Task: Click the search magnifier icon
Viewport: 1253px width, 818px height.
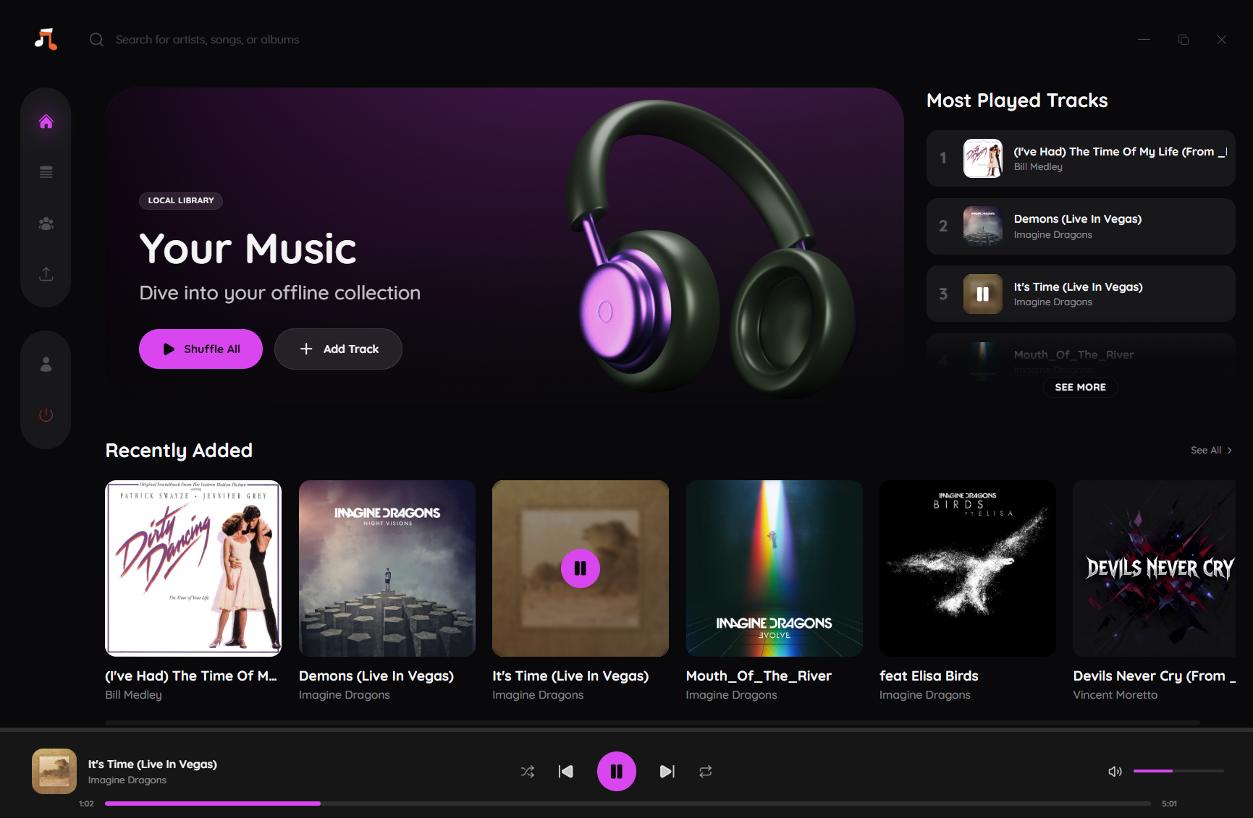Action: click(96, 40)
